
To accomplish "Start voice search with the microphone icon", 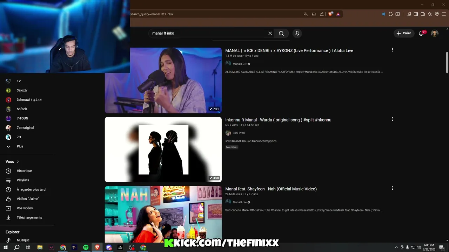I will tap(297, 33).
